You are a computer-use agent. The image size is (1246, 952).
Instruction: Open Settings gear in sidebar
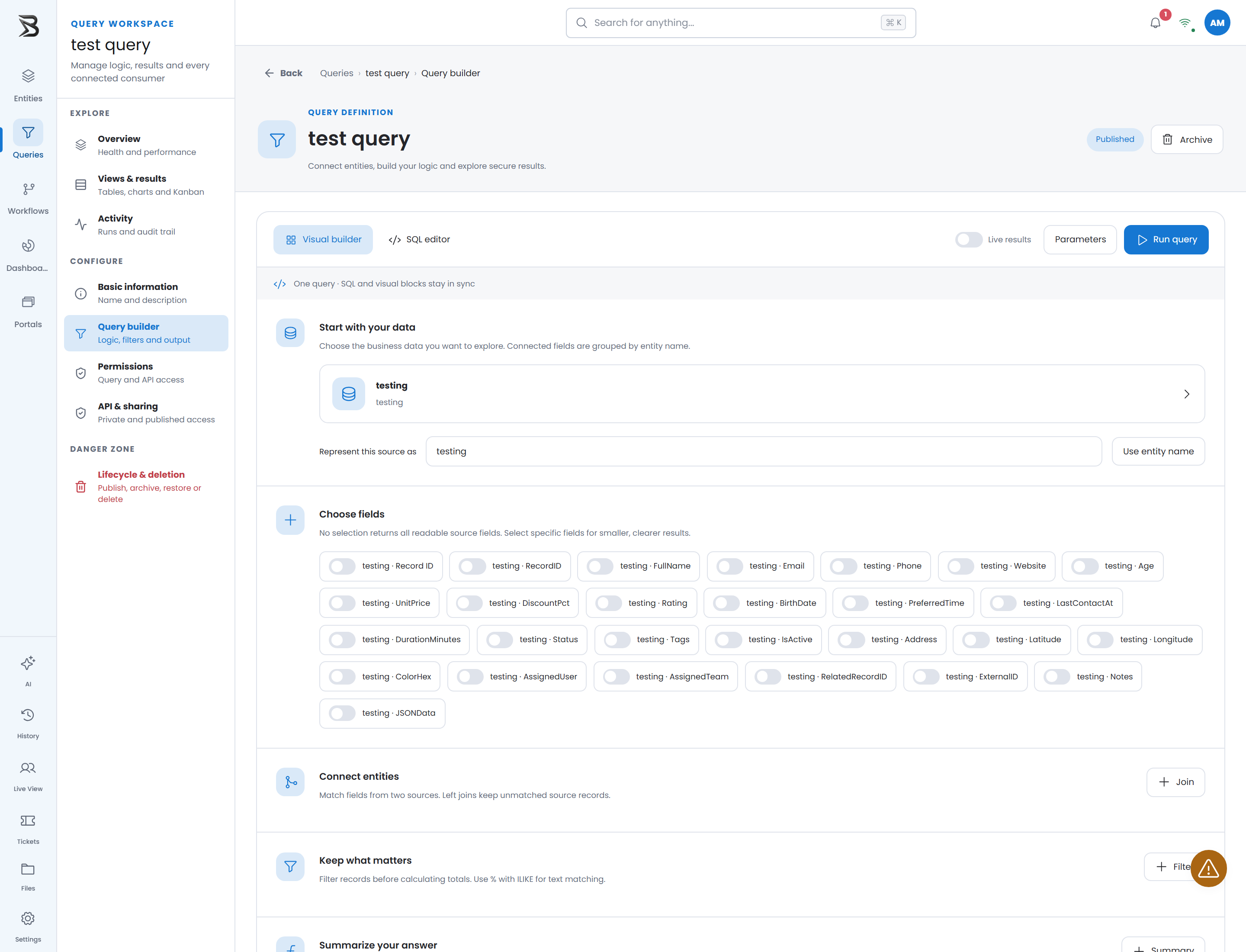[28, 926]
